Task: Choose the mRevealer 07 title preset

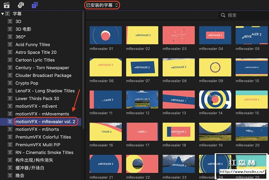Action: [x=142, y=67]
